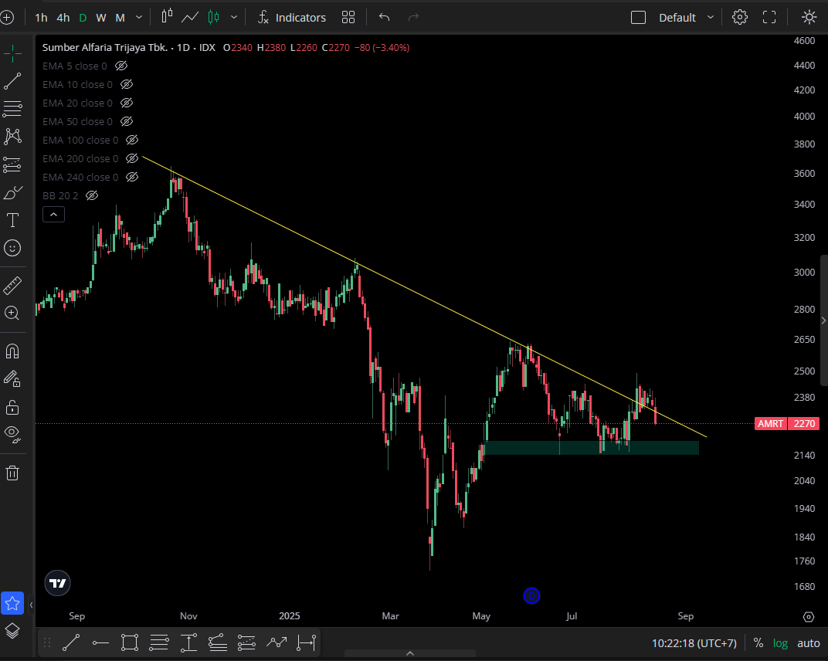Remove drawings with trash icon
Viewport: 828px width, 661px height.
point(12,473)
